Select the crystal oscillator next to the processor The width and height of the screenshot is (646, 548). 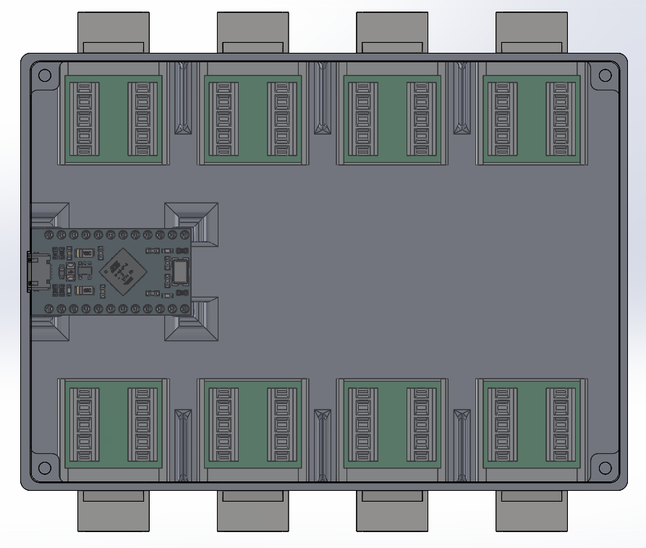180,271
